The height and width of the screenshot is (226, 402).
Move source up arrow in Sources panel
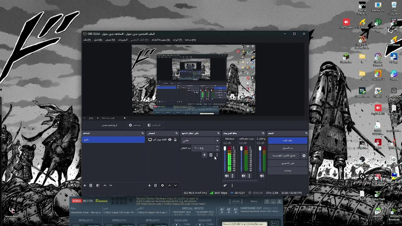[170, 186]
